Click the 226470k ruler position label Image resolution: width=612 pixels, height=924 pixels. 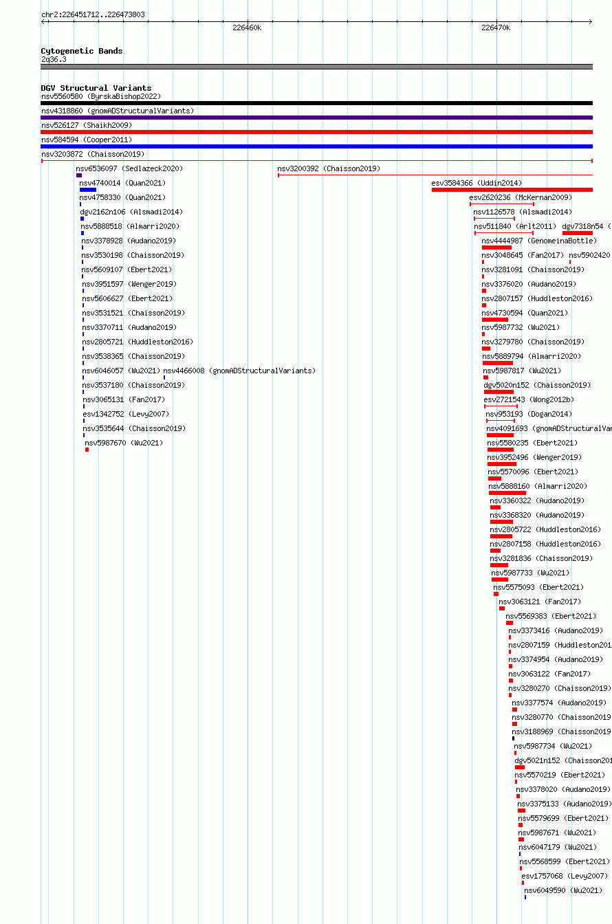click(x=496, y=27)
